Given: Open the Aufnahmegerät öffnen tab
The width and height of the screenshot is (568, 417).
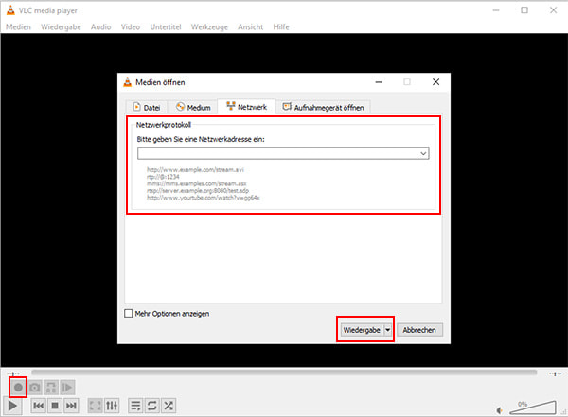Looking at the screenshot, I should click(323, 107).
